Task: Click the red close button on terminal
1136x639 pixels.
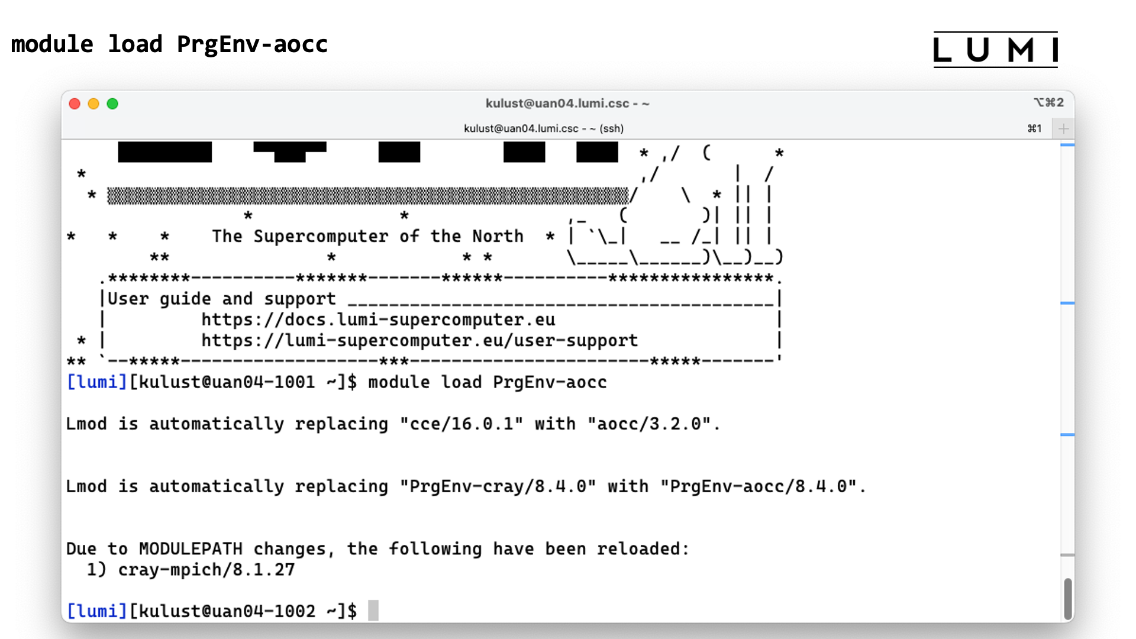Action: 75,102
